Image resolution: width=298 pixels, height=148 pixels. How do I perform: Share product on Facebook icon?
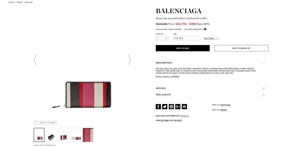[158, 107]
